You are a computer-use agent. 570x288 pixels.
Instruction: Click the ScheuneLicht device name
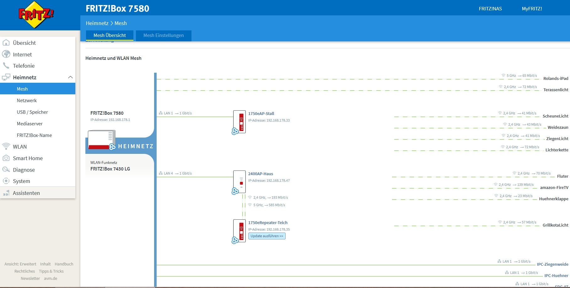(555, 116)
